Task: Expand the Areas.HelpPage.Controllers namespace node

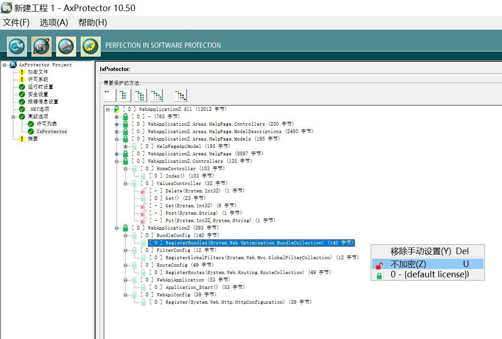Action: coord(117,124)
